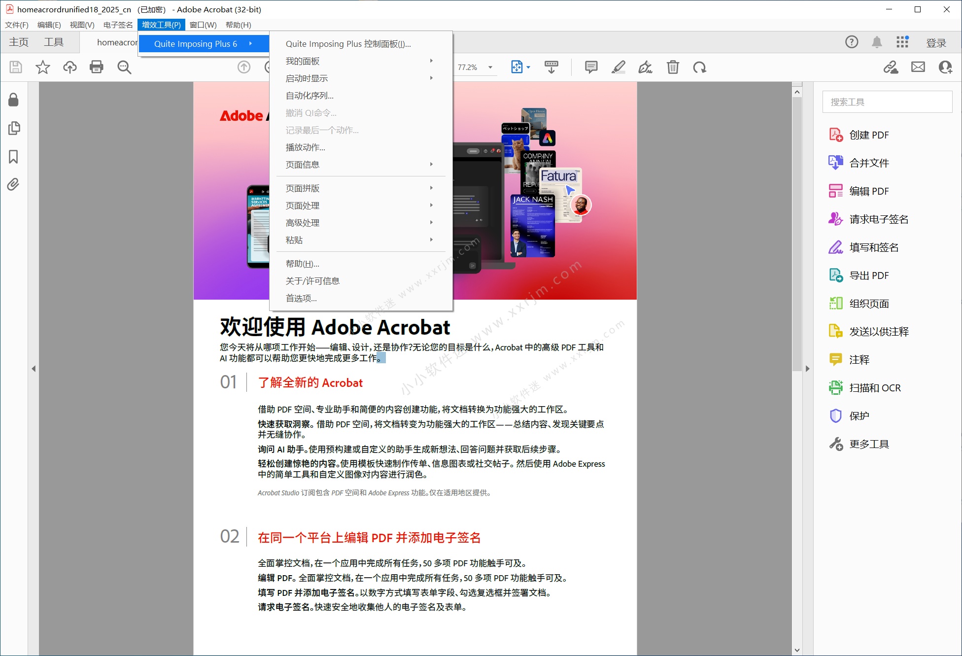
Task: Delete pages with the trash icon
Action: (673, 67)
